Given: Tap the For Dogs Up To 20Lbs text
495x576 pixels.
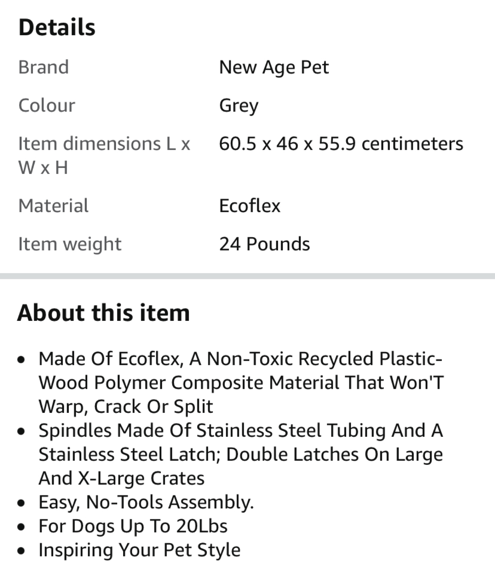Looking at the screenshot, I should pyautogui.click(x=133, y=526).
